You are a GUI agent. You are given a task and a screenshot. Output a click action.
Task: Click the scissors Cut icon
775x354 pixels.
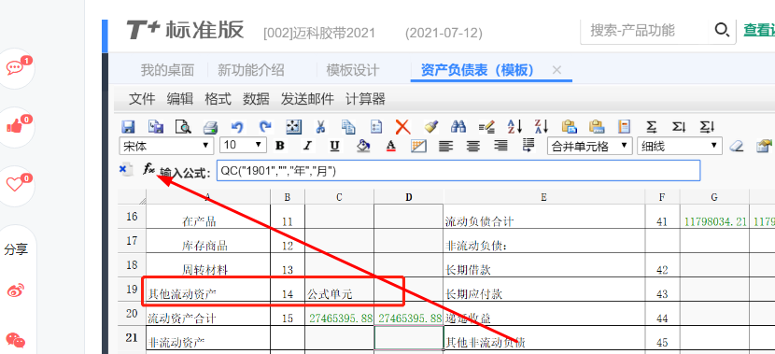point(320,127)
